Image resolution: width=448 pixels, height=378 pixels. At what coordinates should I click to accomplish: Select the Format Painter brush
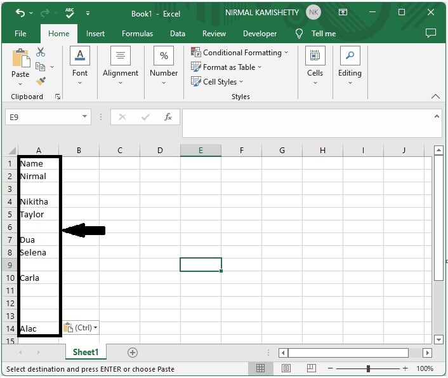[x=41, y=81]
